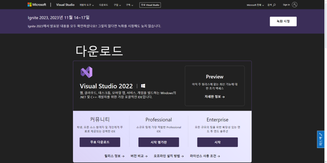Viewport: 327px width, 163px height.
Task: Click the Windows logo beside Visual Studio 2022
Action: tap(143, 86)
